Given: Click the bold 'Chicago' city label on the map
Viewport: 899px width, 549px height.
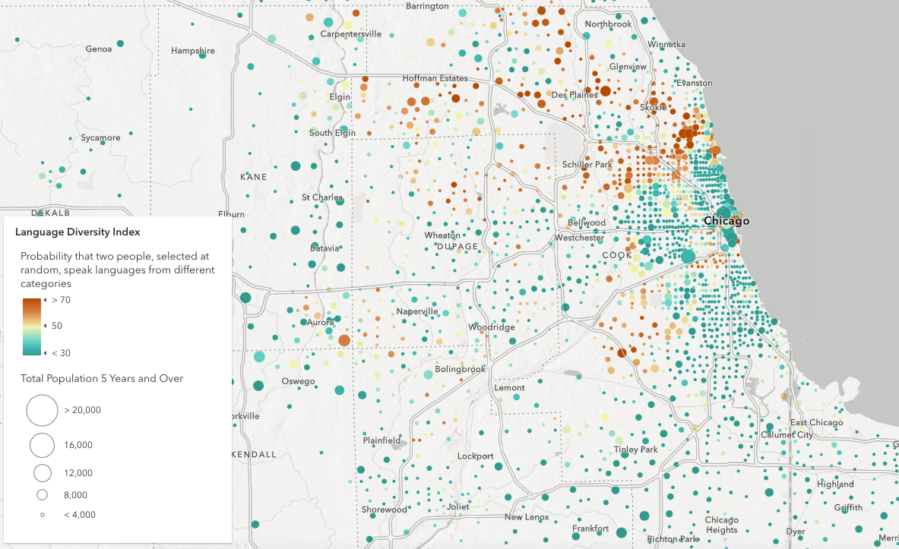Looking at the screenshot, I should click(x=726, y=221).
